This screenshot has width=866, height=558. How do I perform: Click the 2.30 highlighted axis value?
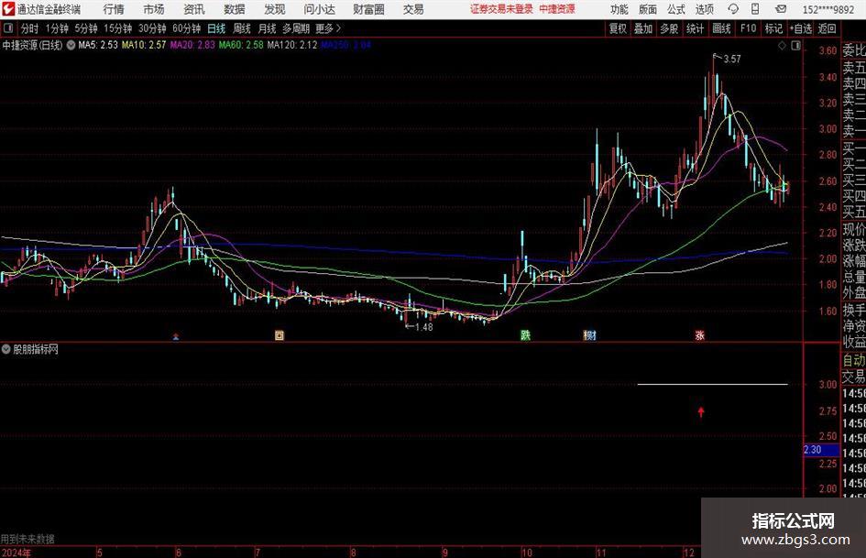821,450
